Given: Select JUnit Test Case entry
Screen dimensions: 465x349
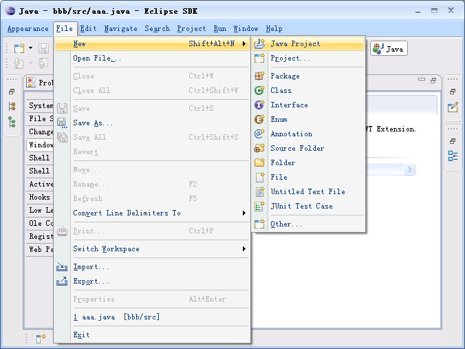Looking at the screenshot, I should pyautogui.click(x=308, y=206).
